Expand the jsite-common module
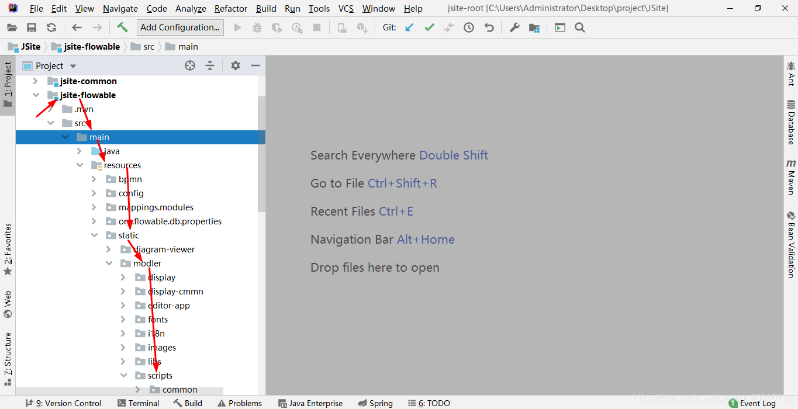798x409 pixels. tap(36, 81)
